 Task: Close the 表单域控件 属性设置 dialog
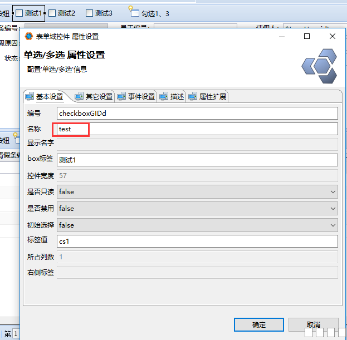(333, 36)
